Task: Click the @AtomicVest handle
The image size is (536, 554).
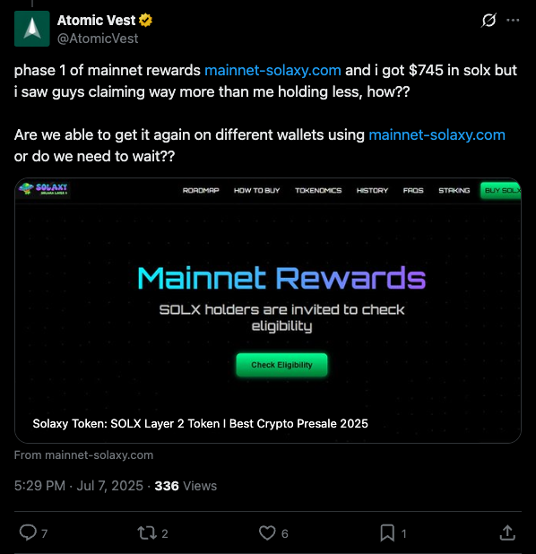Action: coord(98,39)
